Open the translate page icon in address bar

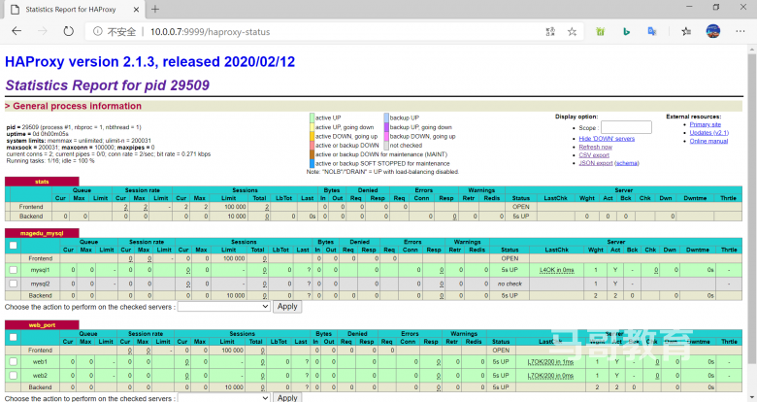coord(550,32)
